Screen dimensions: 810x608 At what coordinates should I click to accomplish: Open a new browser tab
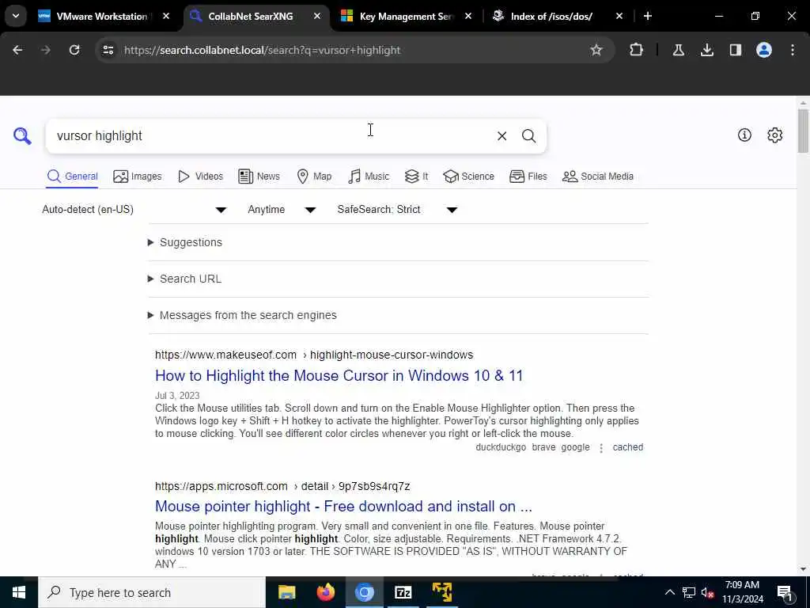(647, 16)
